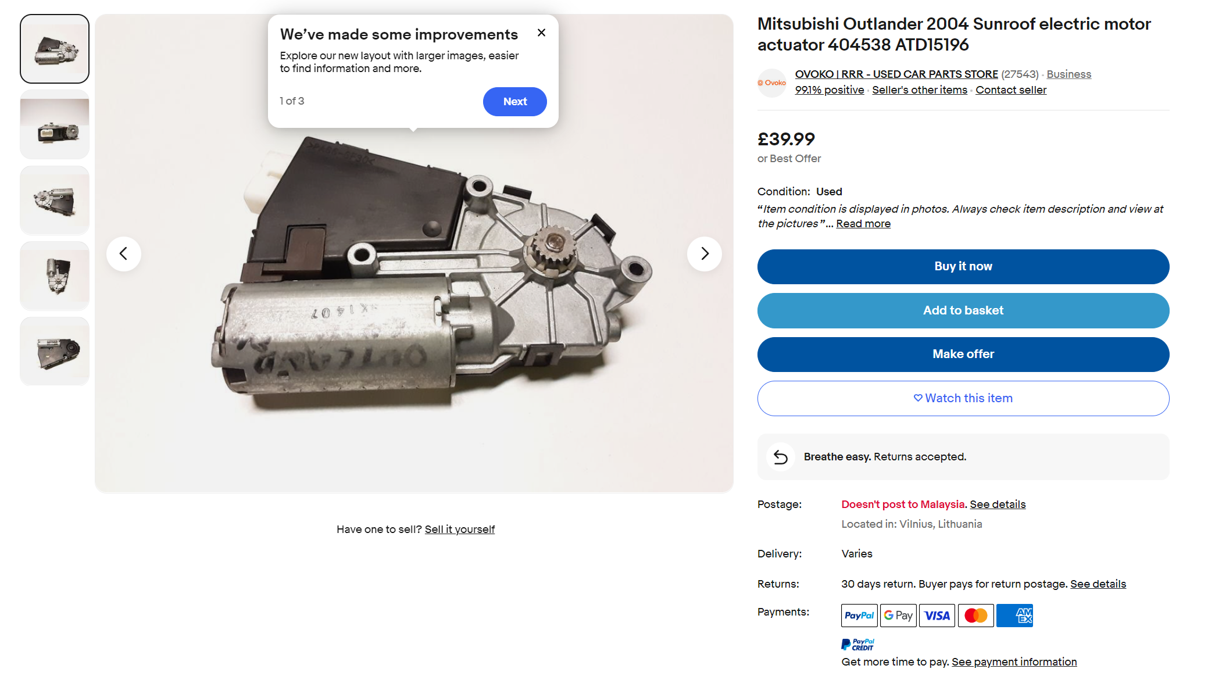Select the second product thumbnail
This screenshot has width=1208, height=676.
click(x=55, y=125)
